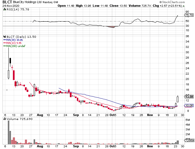Click the Open 11.48 value

[66, 6]
